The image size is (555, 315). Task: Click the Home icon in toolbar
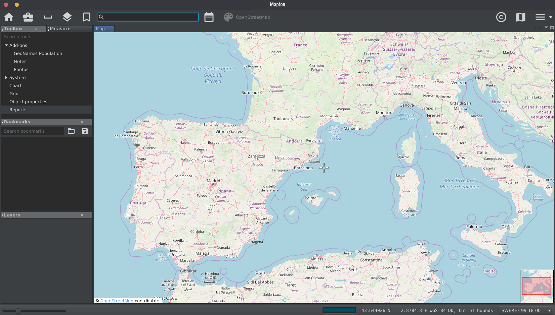(x=9, y=17)
